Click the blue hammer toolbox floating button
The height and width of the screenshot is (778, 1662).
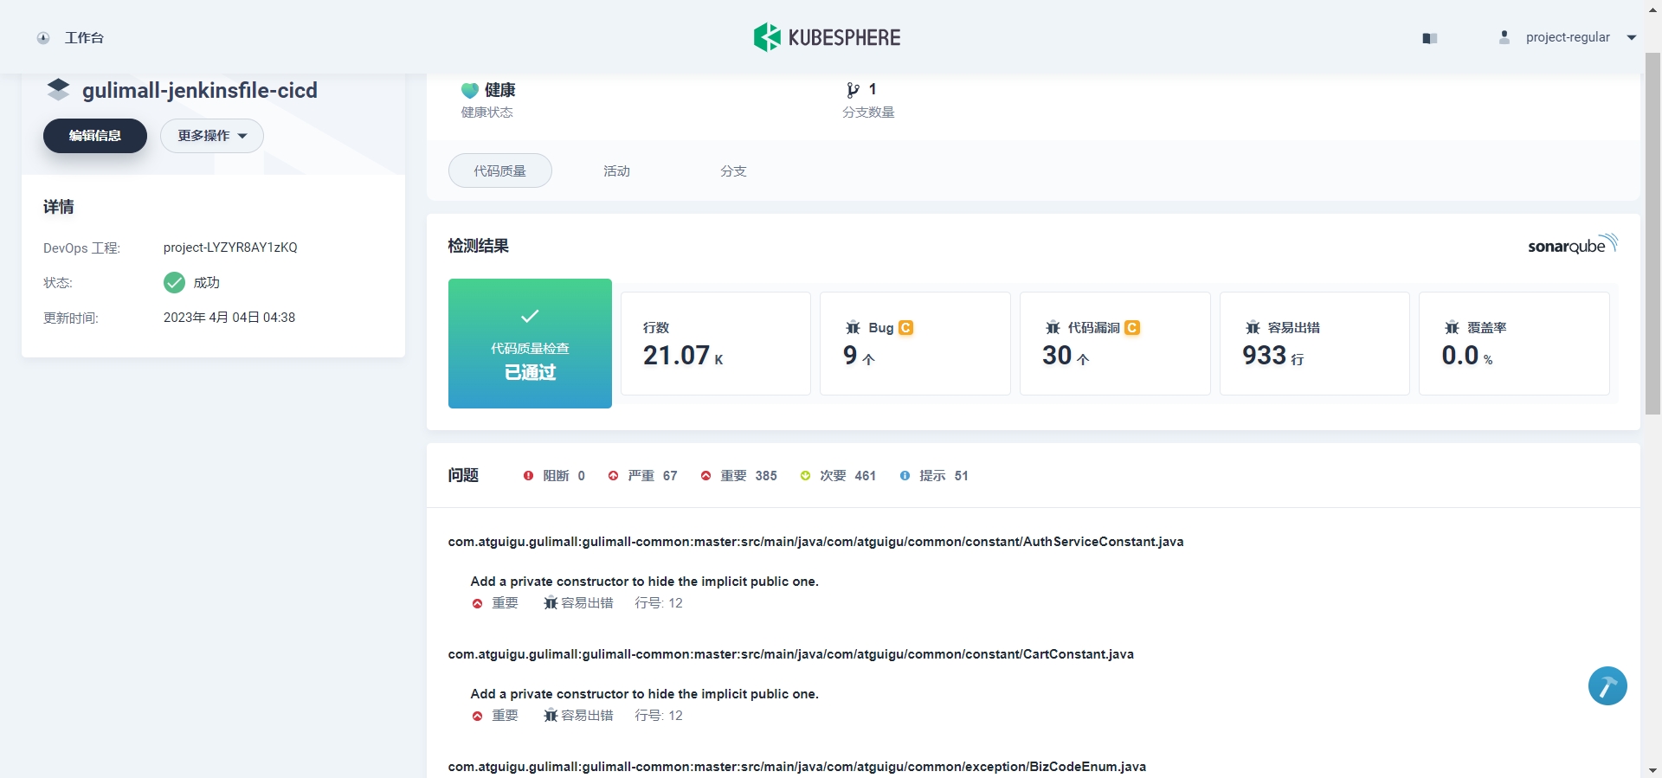(x=1607, y=686)
